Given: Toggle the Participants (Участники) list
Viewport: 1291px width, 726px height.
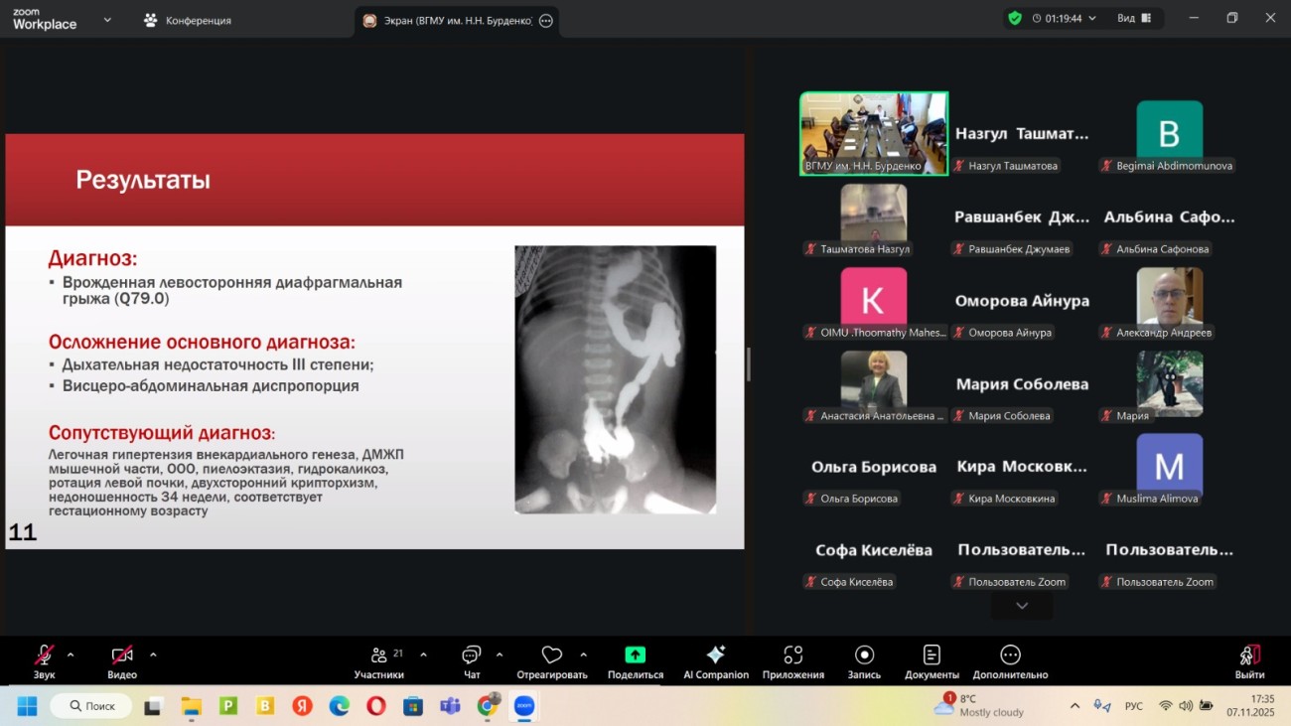Looking at the screenshot, I should click(378, 661).
